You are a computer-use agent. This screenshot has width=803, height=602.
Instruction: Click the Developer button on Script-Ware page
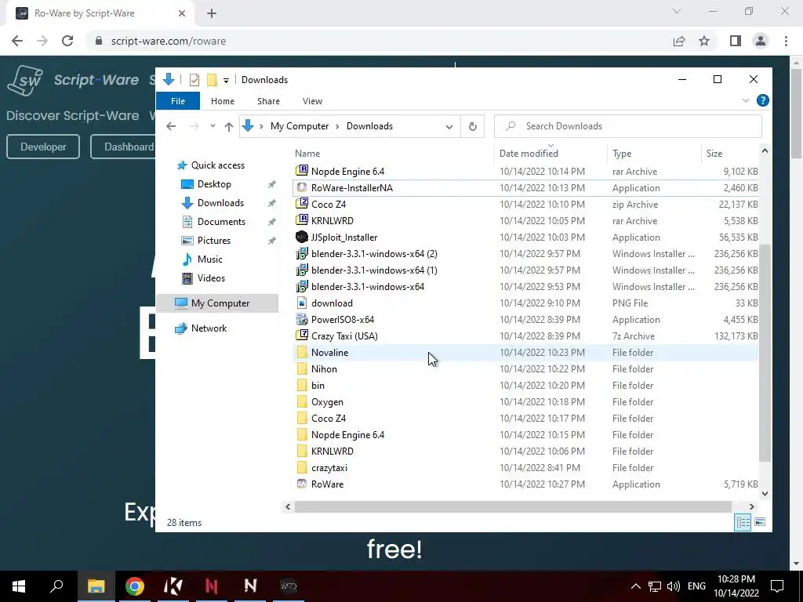point(43,147)
